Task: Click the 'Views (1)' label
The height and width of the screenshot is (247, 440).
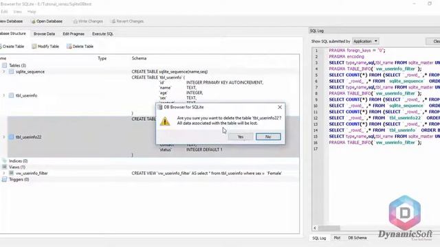Action: 17,167
